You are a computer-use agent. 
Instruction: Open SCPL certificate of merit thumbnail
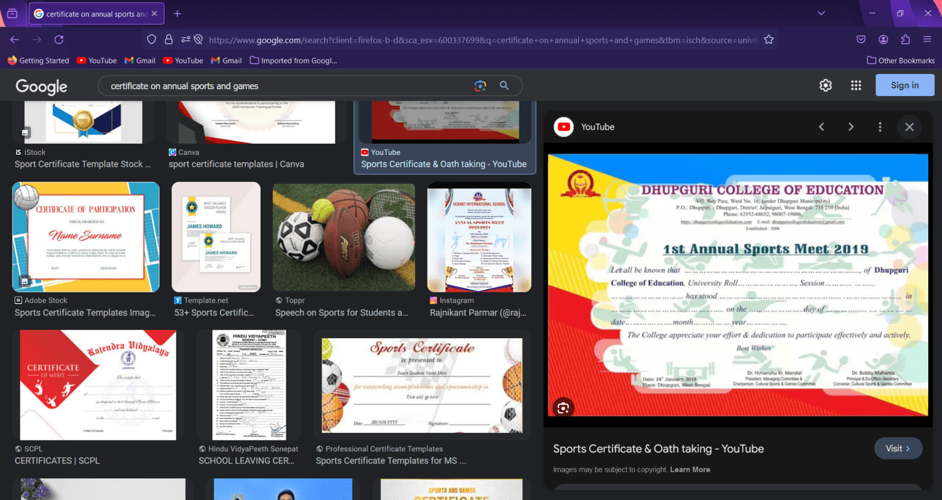[x=98, y=385]
